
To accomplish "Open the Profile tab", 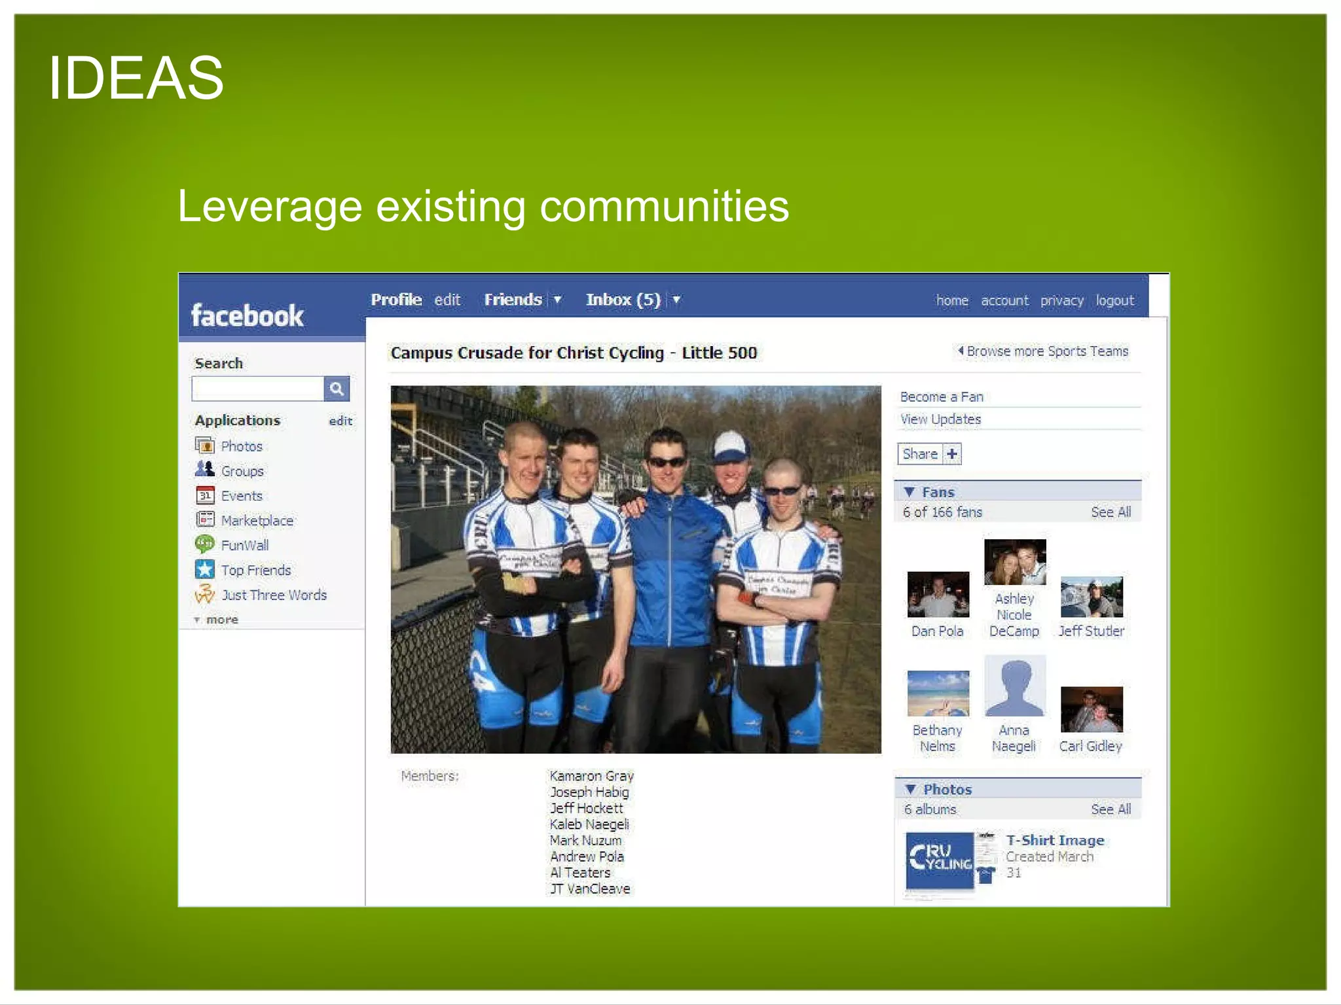I will [396, 300].
